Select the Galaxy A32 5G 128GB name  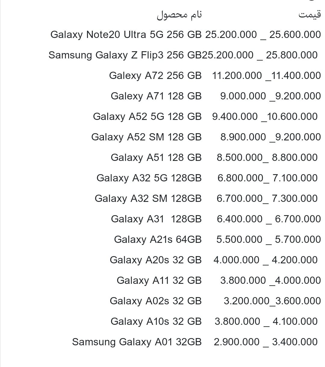149,178
